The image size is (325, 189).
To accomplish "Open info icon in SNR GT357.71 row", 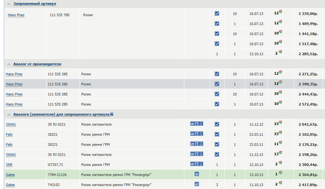I will (x=201, y=164).
